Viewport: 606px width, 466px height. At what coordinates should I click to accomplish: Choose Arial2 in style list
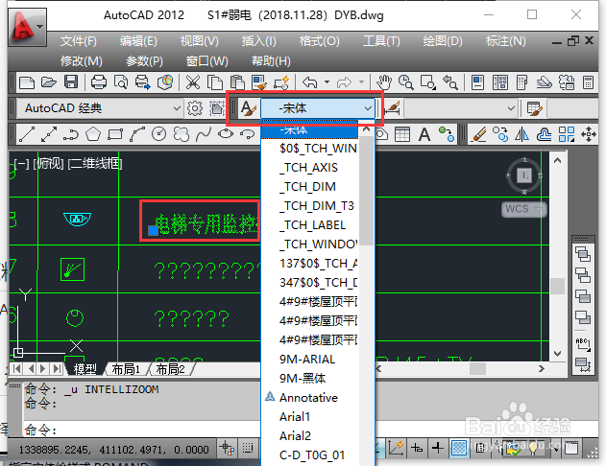pyautogui.click(x=295, y=436)
